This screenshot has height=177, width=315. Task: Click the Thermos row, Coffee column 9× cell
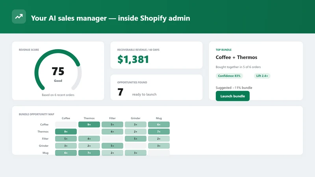click(66, 132)
